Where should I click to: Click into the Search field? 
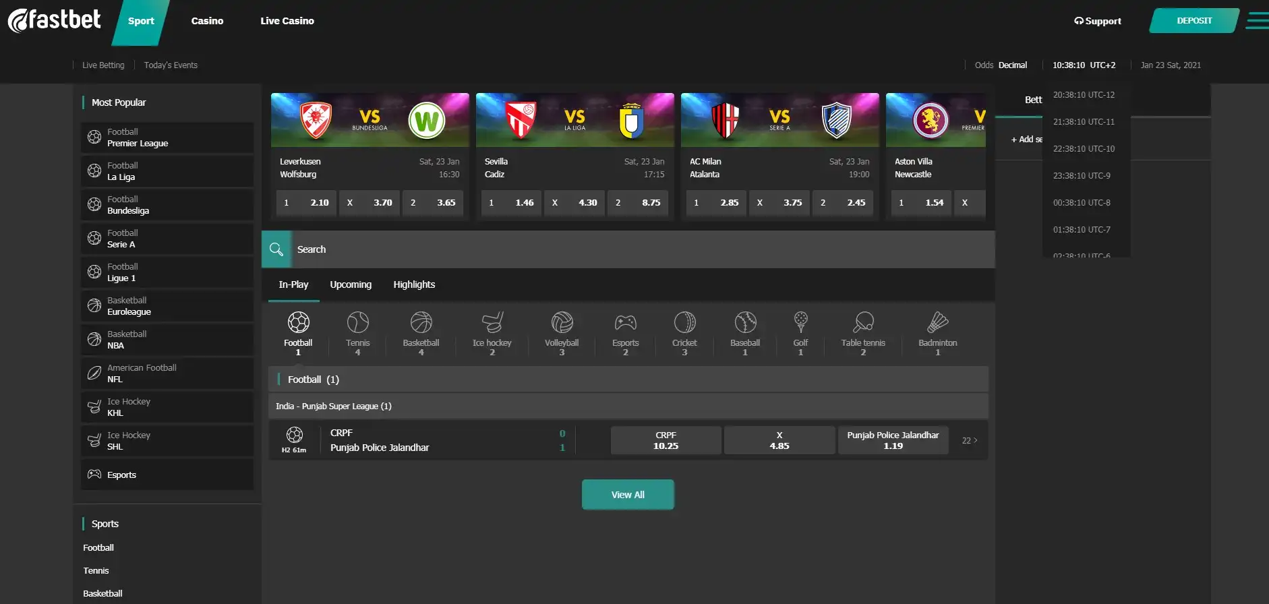pos(641,249)
